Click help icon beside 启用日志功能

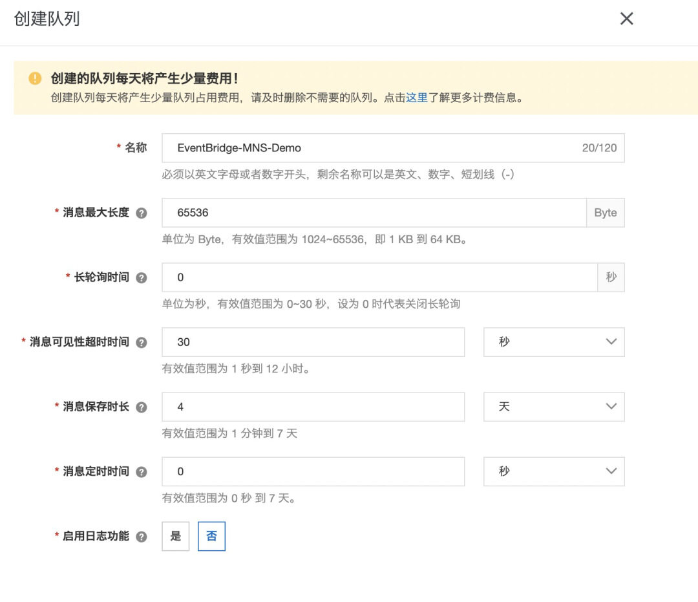point(142,537)
